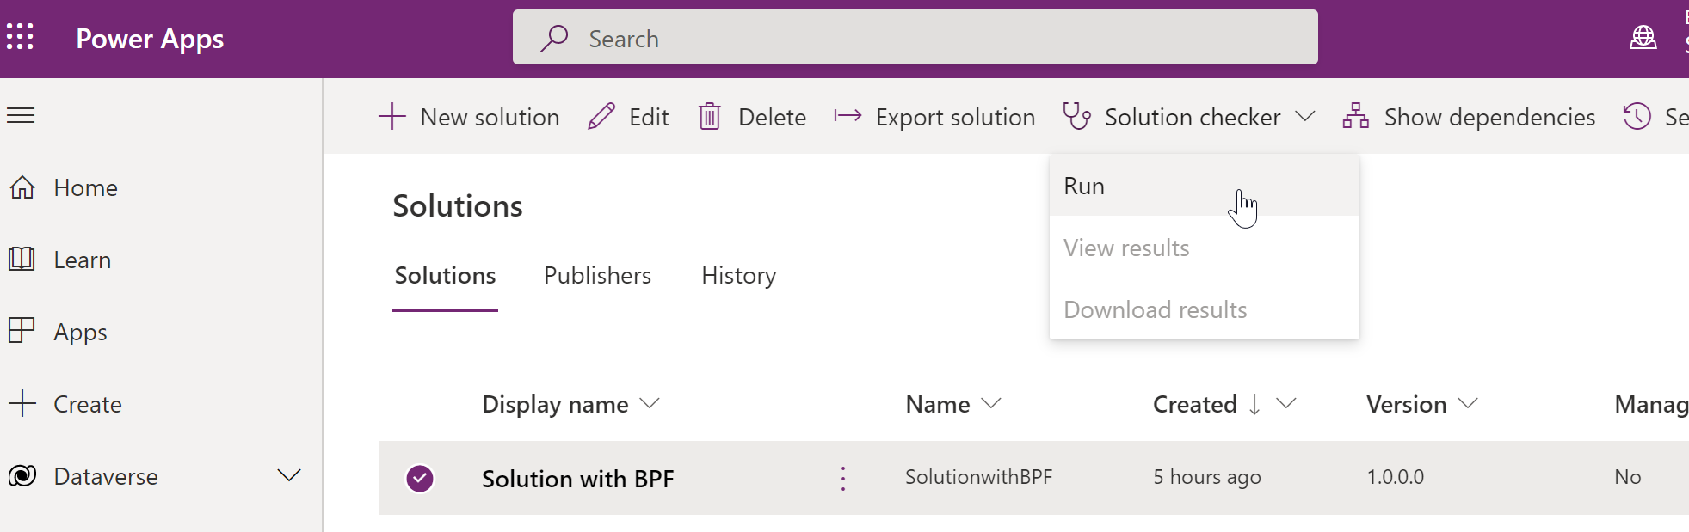This screenshot has height=532, width=1689.
Task: Click the Solution checker stethoscope icon
Action: point(1076,116)
